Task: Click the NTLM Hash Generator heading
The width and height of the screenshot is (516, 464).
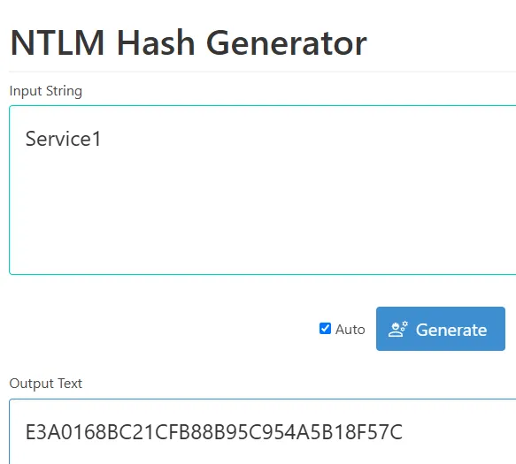Action: click(189, 42)
